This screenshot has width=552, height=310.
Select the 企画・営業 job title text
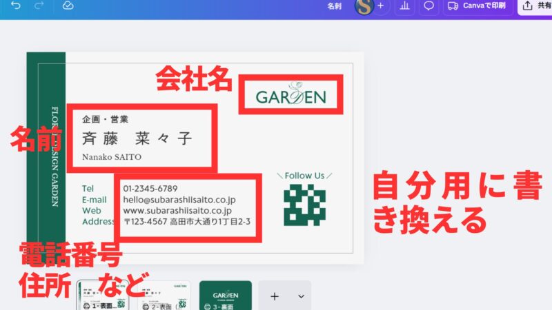coord(105,119)
